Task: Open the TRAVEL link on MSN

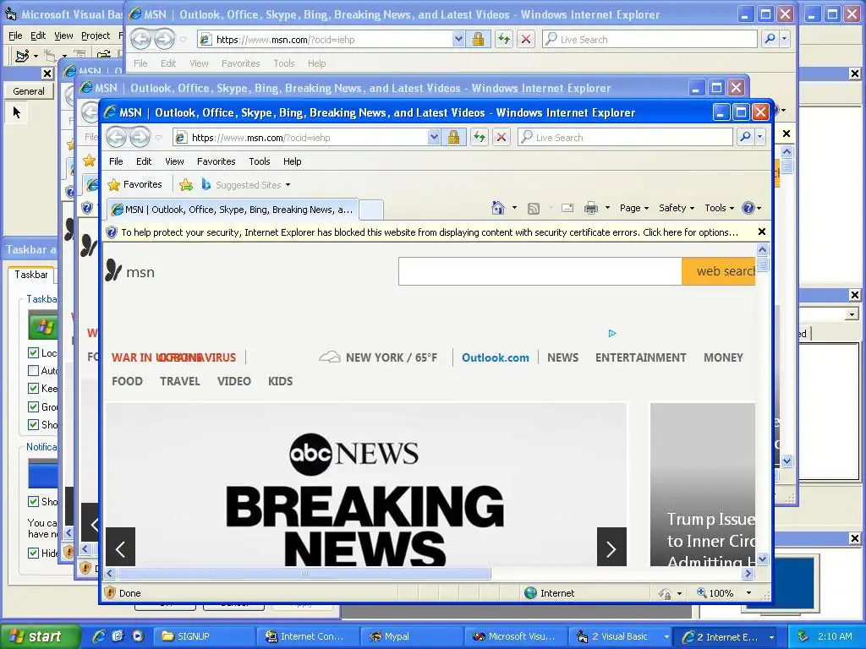Action: pos(180,381)
